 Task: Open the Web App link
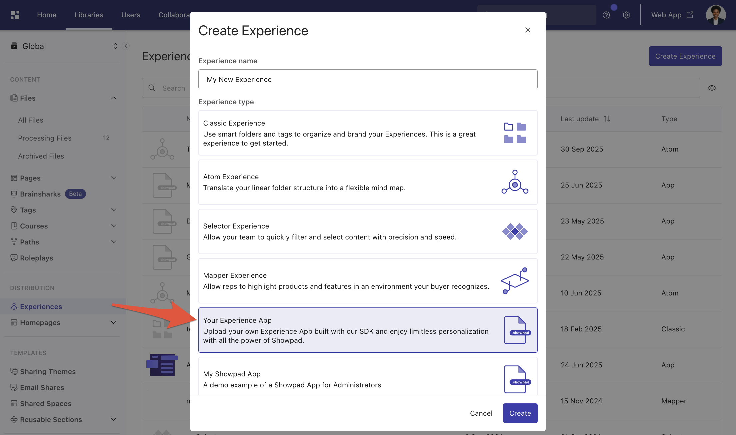pos(672,15)
